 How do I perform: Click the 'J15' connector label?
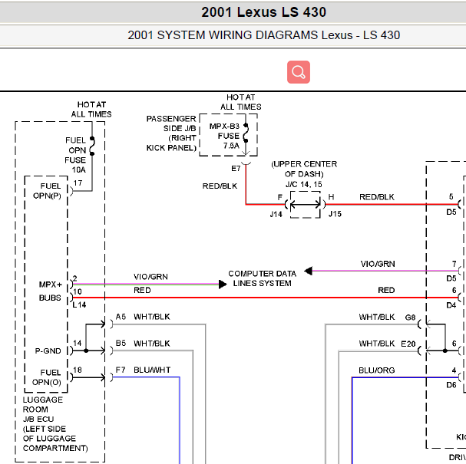335,214
